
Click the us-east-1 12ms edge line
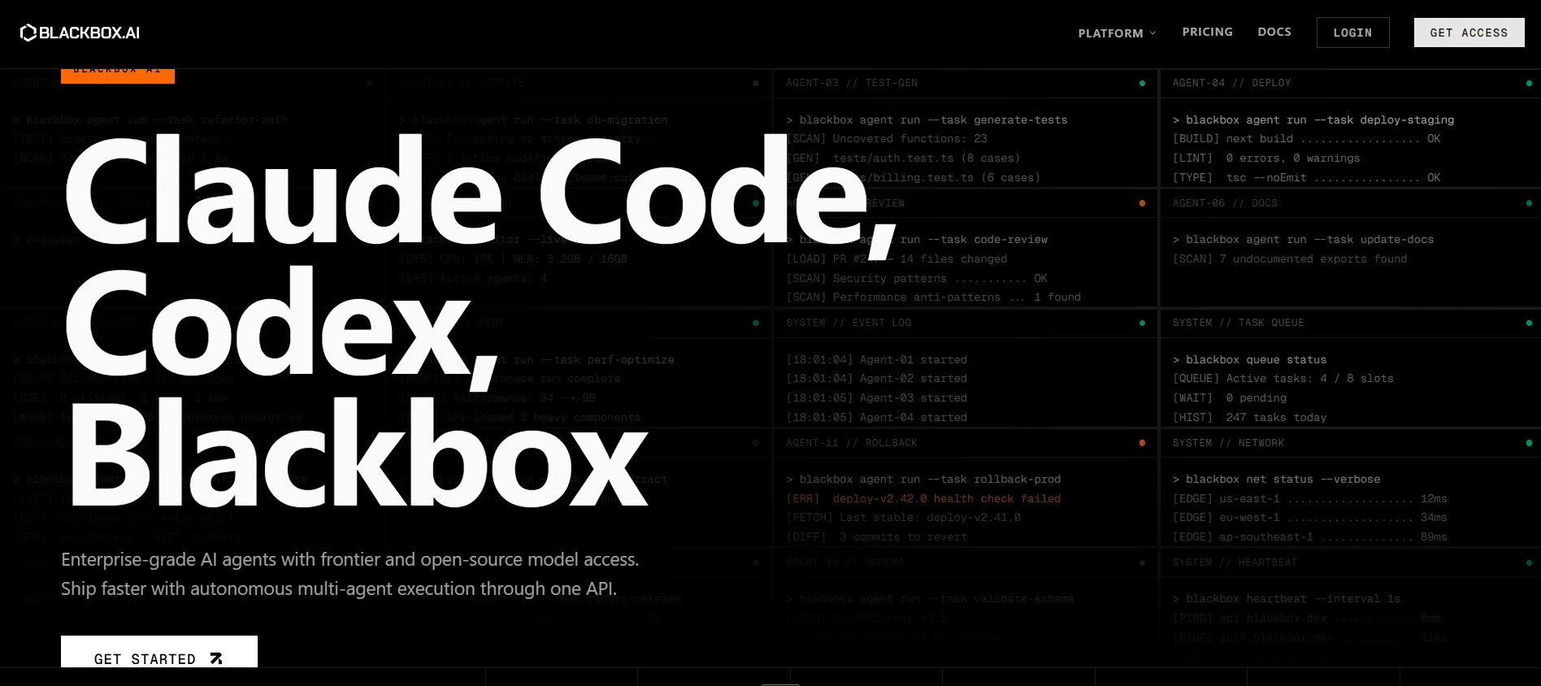coord(1309,499)
